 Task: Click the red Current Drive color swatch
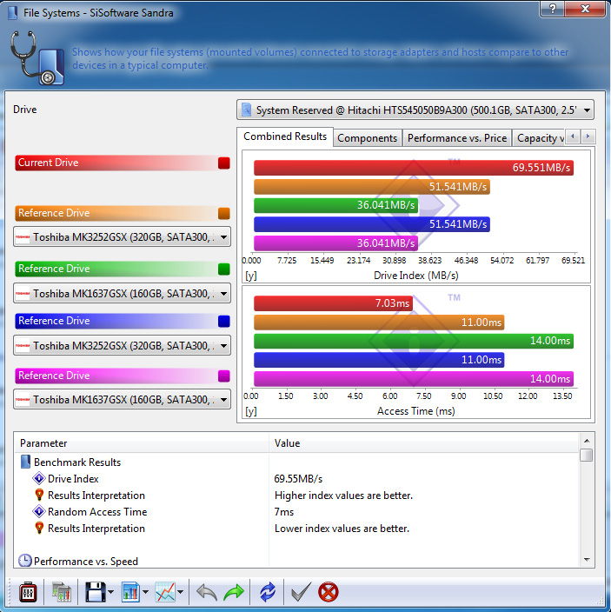pyautogui.click(x=224, y=163)
